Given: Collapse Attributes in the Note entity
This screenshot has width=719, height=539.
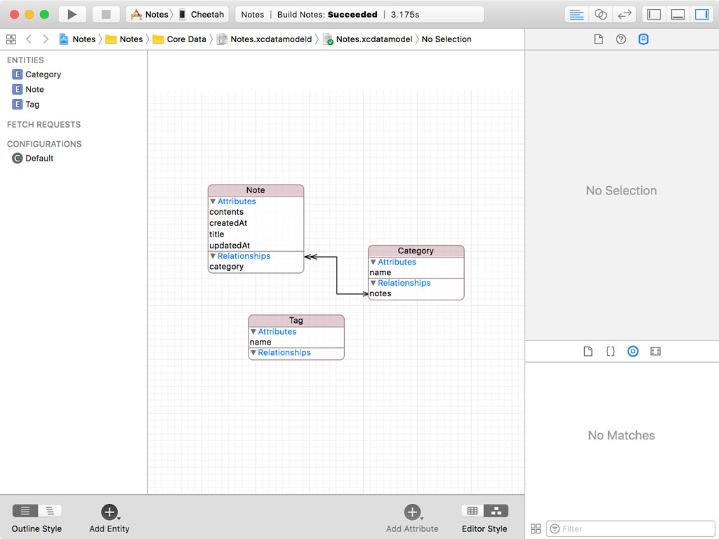Looking at the screenshot, I should (212, 201).
